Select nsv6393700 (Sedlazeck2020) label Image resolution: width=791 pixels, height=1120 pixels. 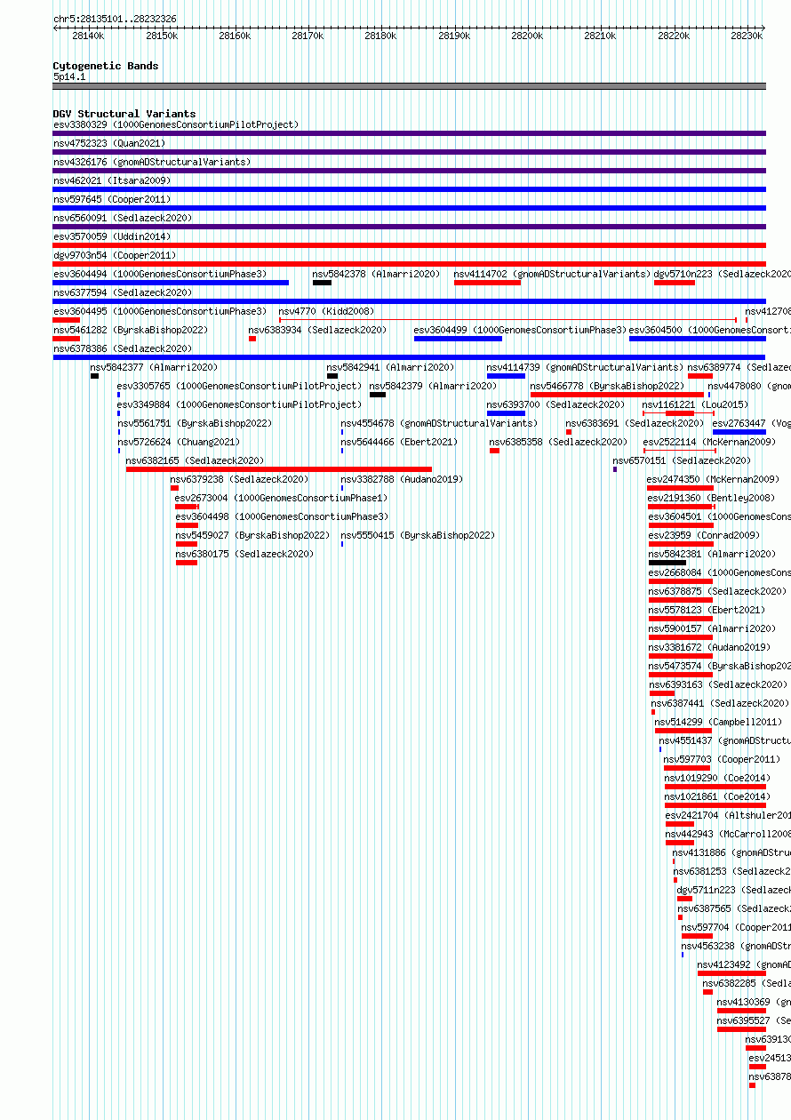click(556, 404)
